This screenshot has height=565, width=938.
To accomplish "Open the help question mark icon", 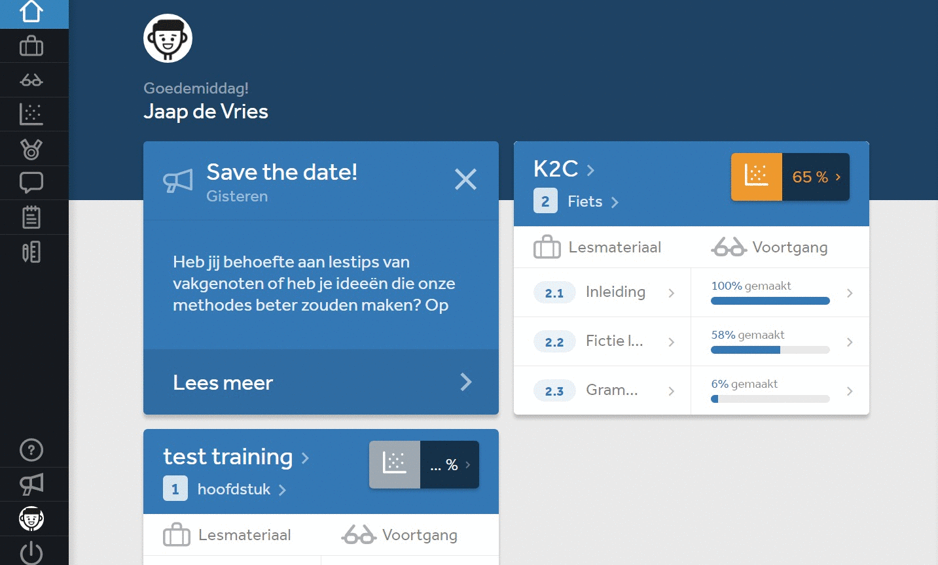I will tap(31, 450).
